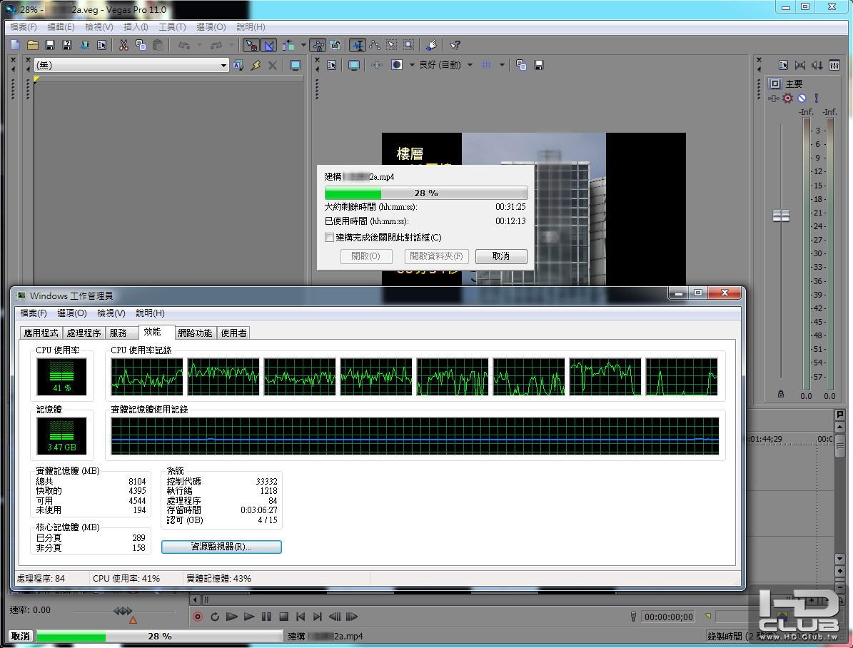Click the Render As waveform icon
Viewport: 853px width, 648px height.
(x=84, y=45)
